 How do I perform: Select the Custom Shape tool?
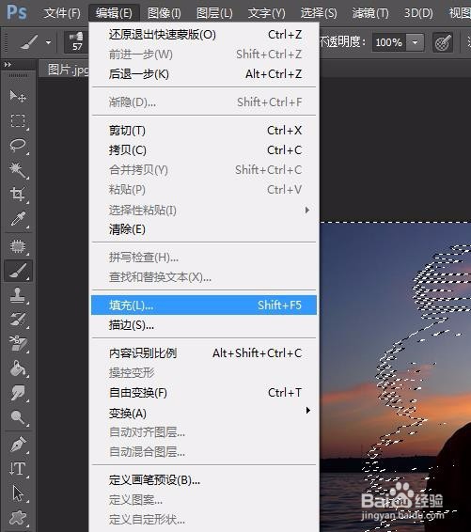[18, 518]
